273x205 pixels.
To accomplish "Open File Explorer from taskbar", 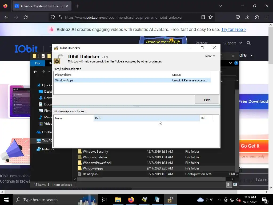I will pos(118,200).
